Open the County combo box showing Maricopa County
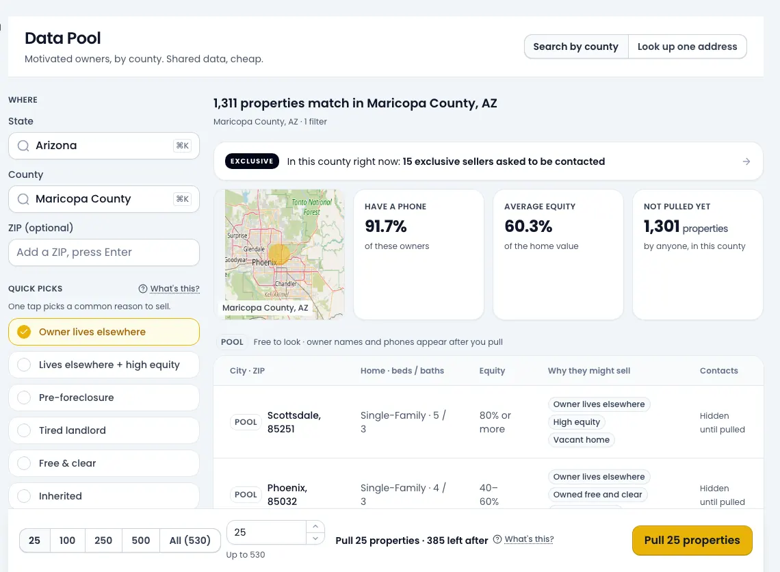 click(104, 199)
